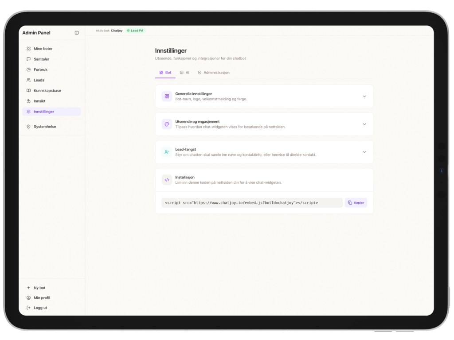454x340 pixels.
Task: Open Mine boter grid icon
Action: click(x=29, y=49)
